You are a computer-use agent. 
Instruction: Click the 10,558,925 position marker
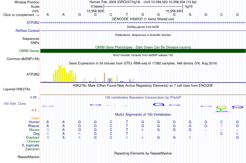coord(95,11)
